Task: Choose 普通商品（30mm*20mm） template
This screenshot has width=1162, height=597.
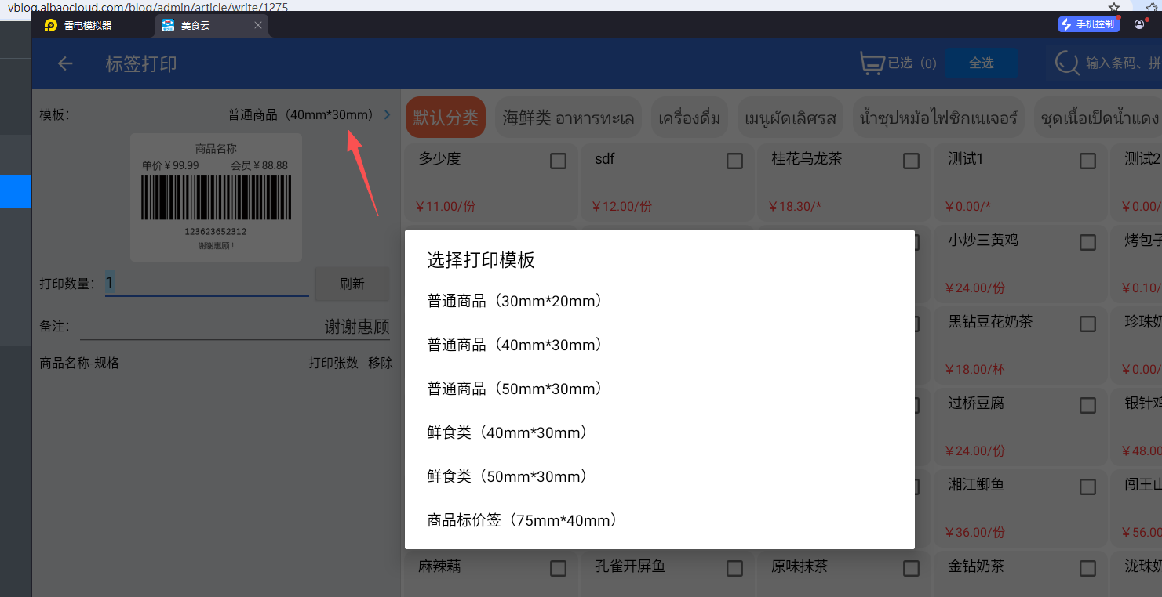Action: [x=515, y=301]
